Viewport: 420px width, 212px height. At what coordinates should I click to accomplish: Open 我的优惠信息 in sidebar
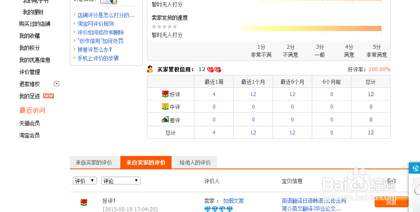click(x=35, y=60)
